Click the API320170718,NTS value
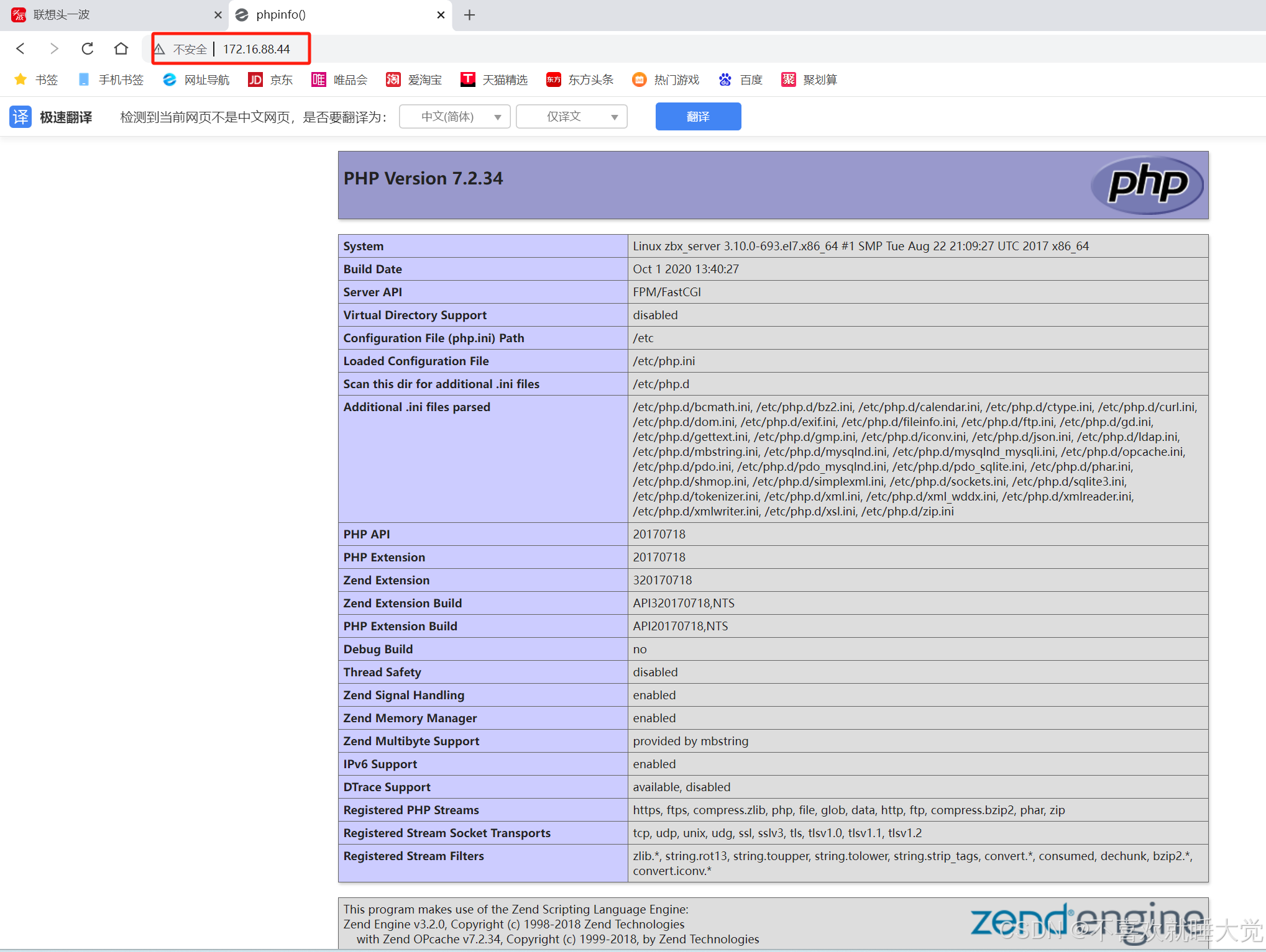 [x=684, y=603]
